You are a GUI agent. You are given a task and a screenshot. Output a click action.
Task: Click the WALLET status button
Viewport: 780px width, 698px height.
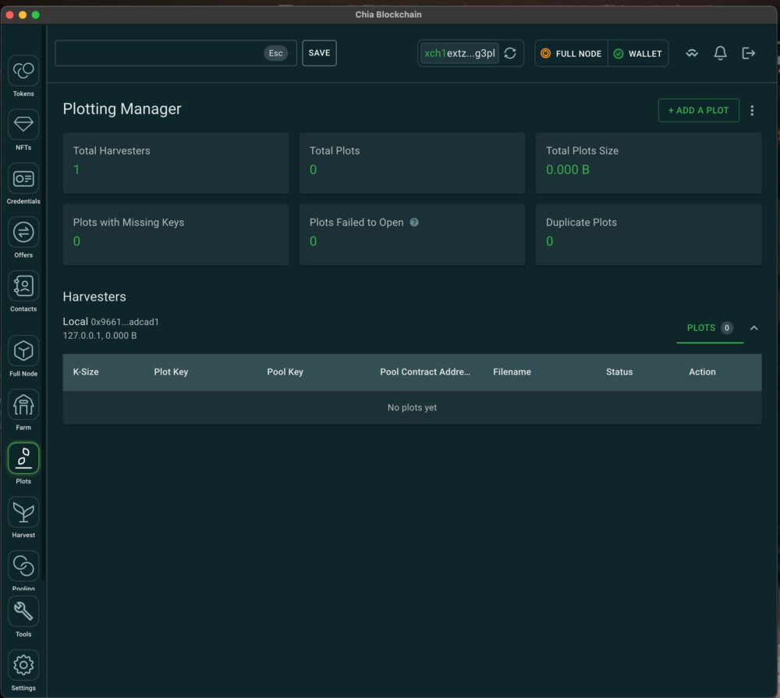click(x=638, y=53)
